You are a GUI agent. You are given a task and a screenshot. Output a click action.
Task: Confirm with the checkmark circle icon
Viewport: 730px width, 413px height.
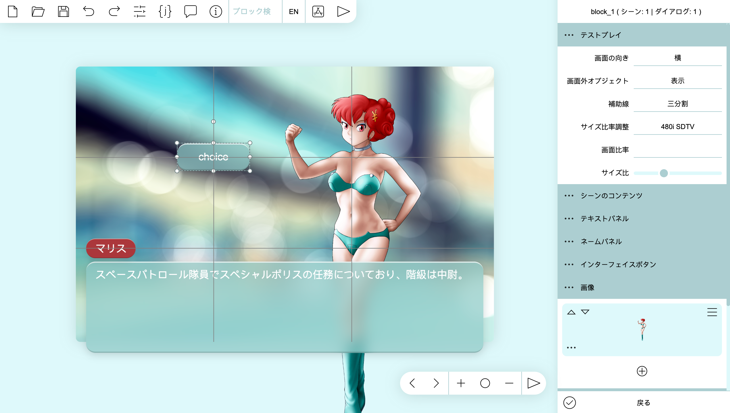(x=570, y=403)
